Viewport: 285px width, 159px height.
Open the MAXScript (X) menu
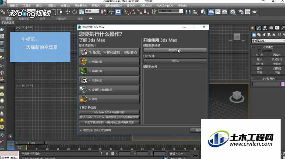pos(165,6)
